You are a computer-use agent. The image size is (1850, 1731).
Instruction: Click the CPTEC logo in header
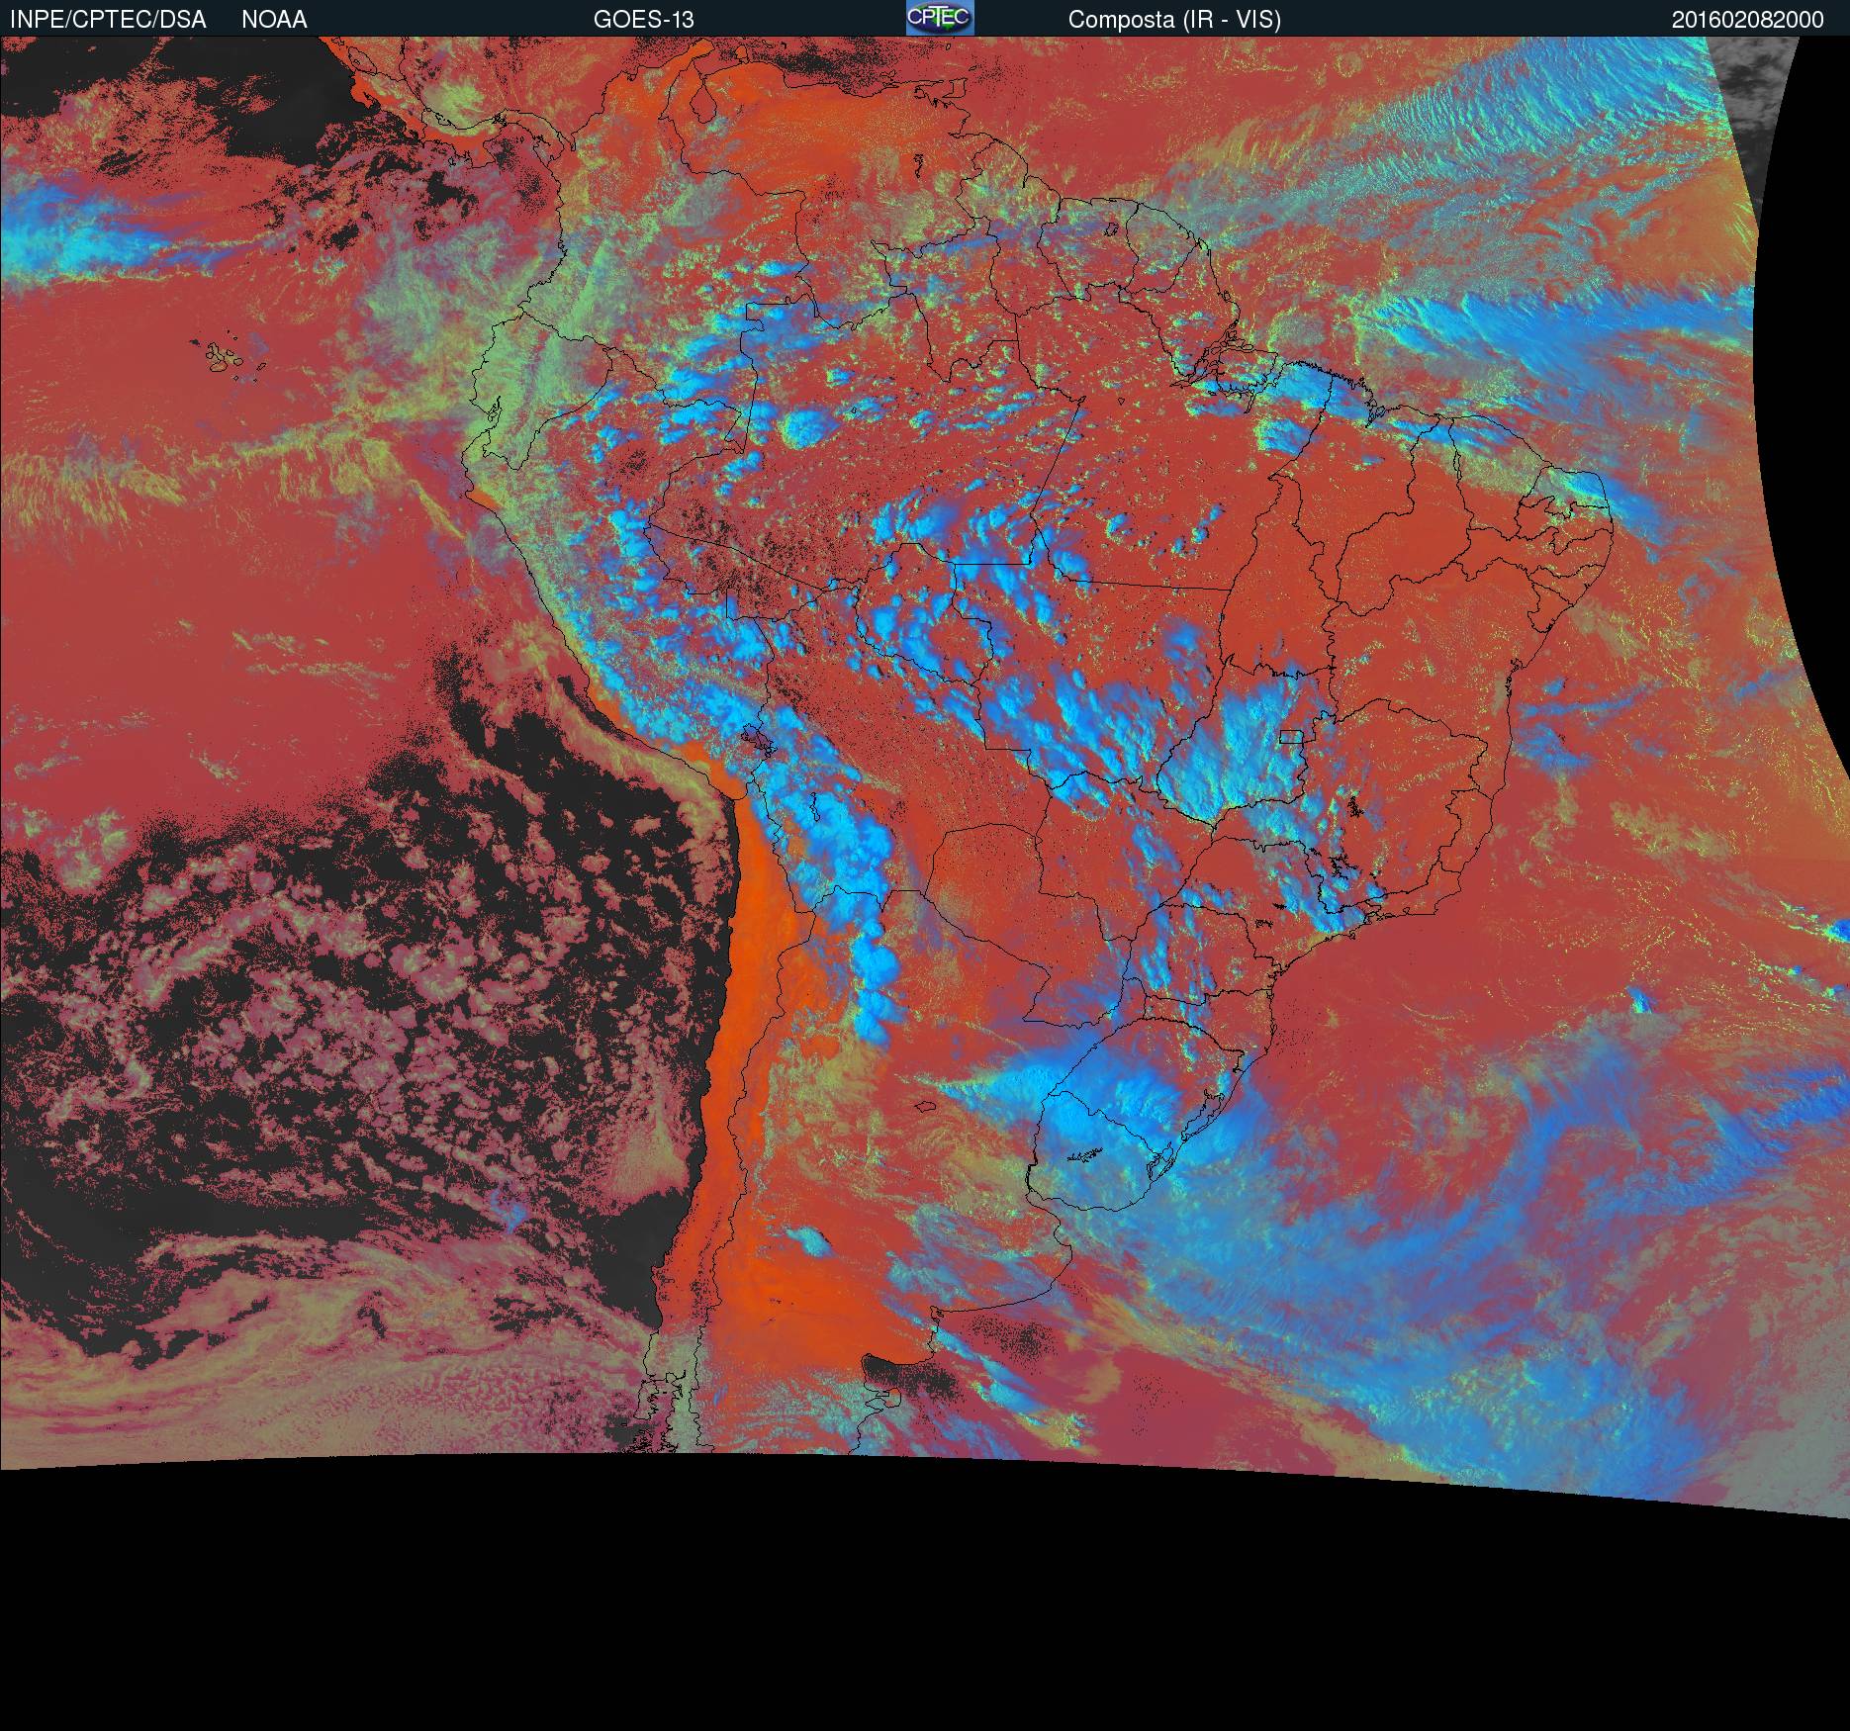pos(940,18)
